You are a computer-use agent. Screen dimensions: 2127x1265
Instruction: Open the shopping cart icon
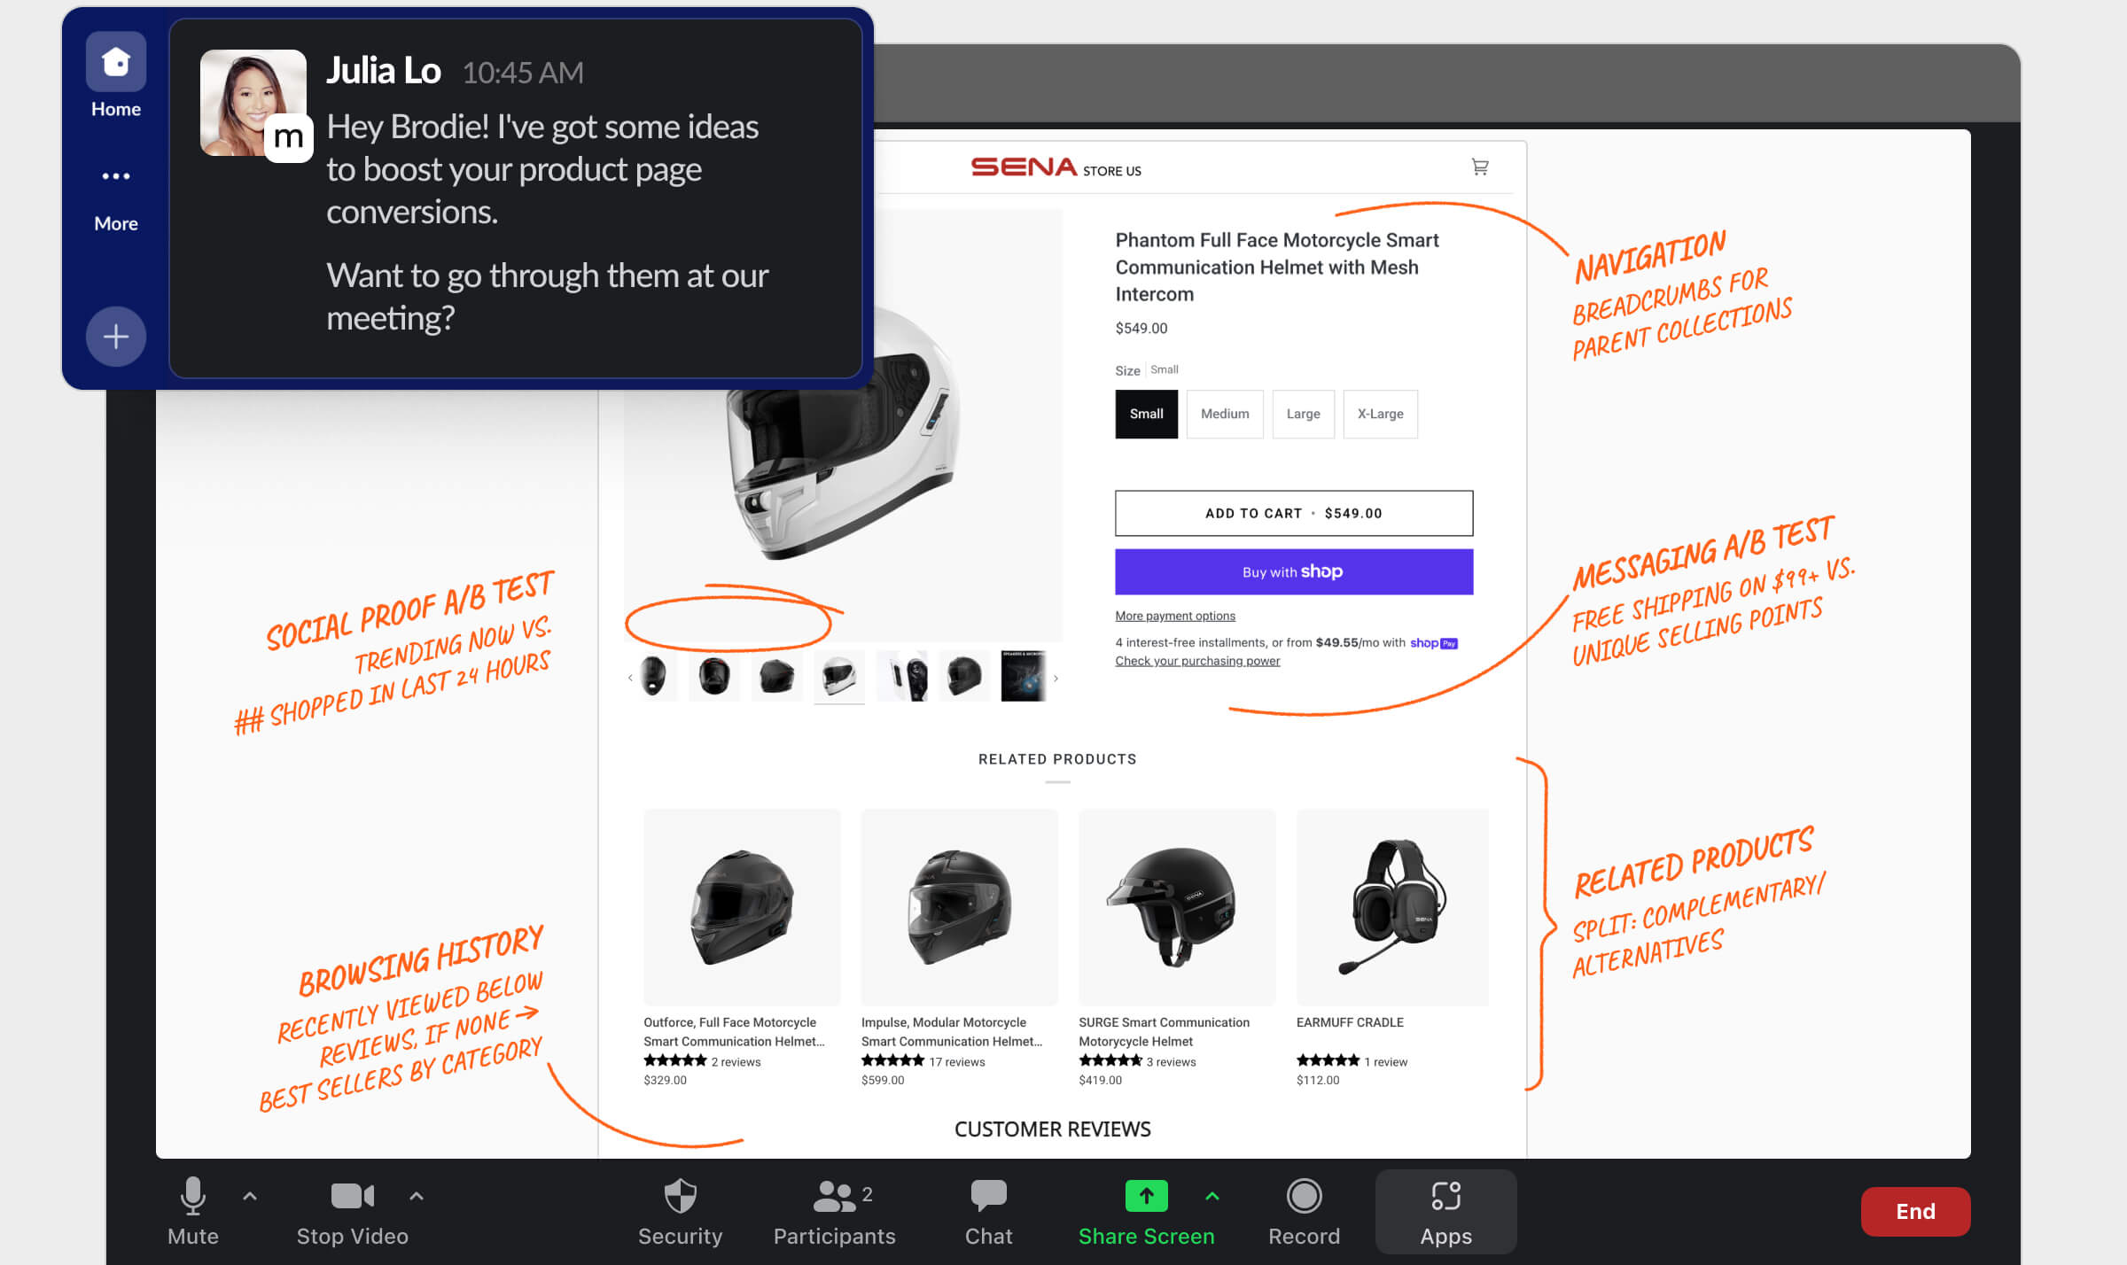(x=1479, y=167)
